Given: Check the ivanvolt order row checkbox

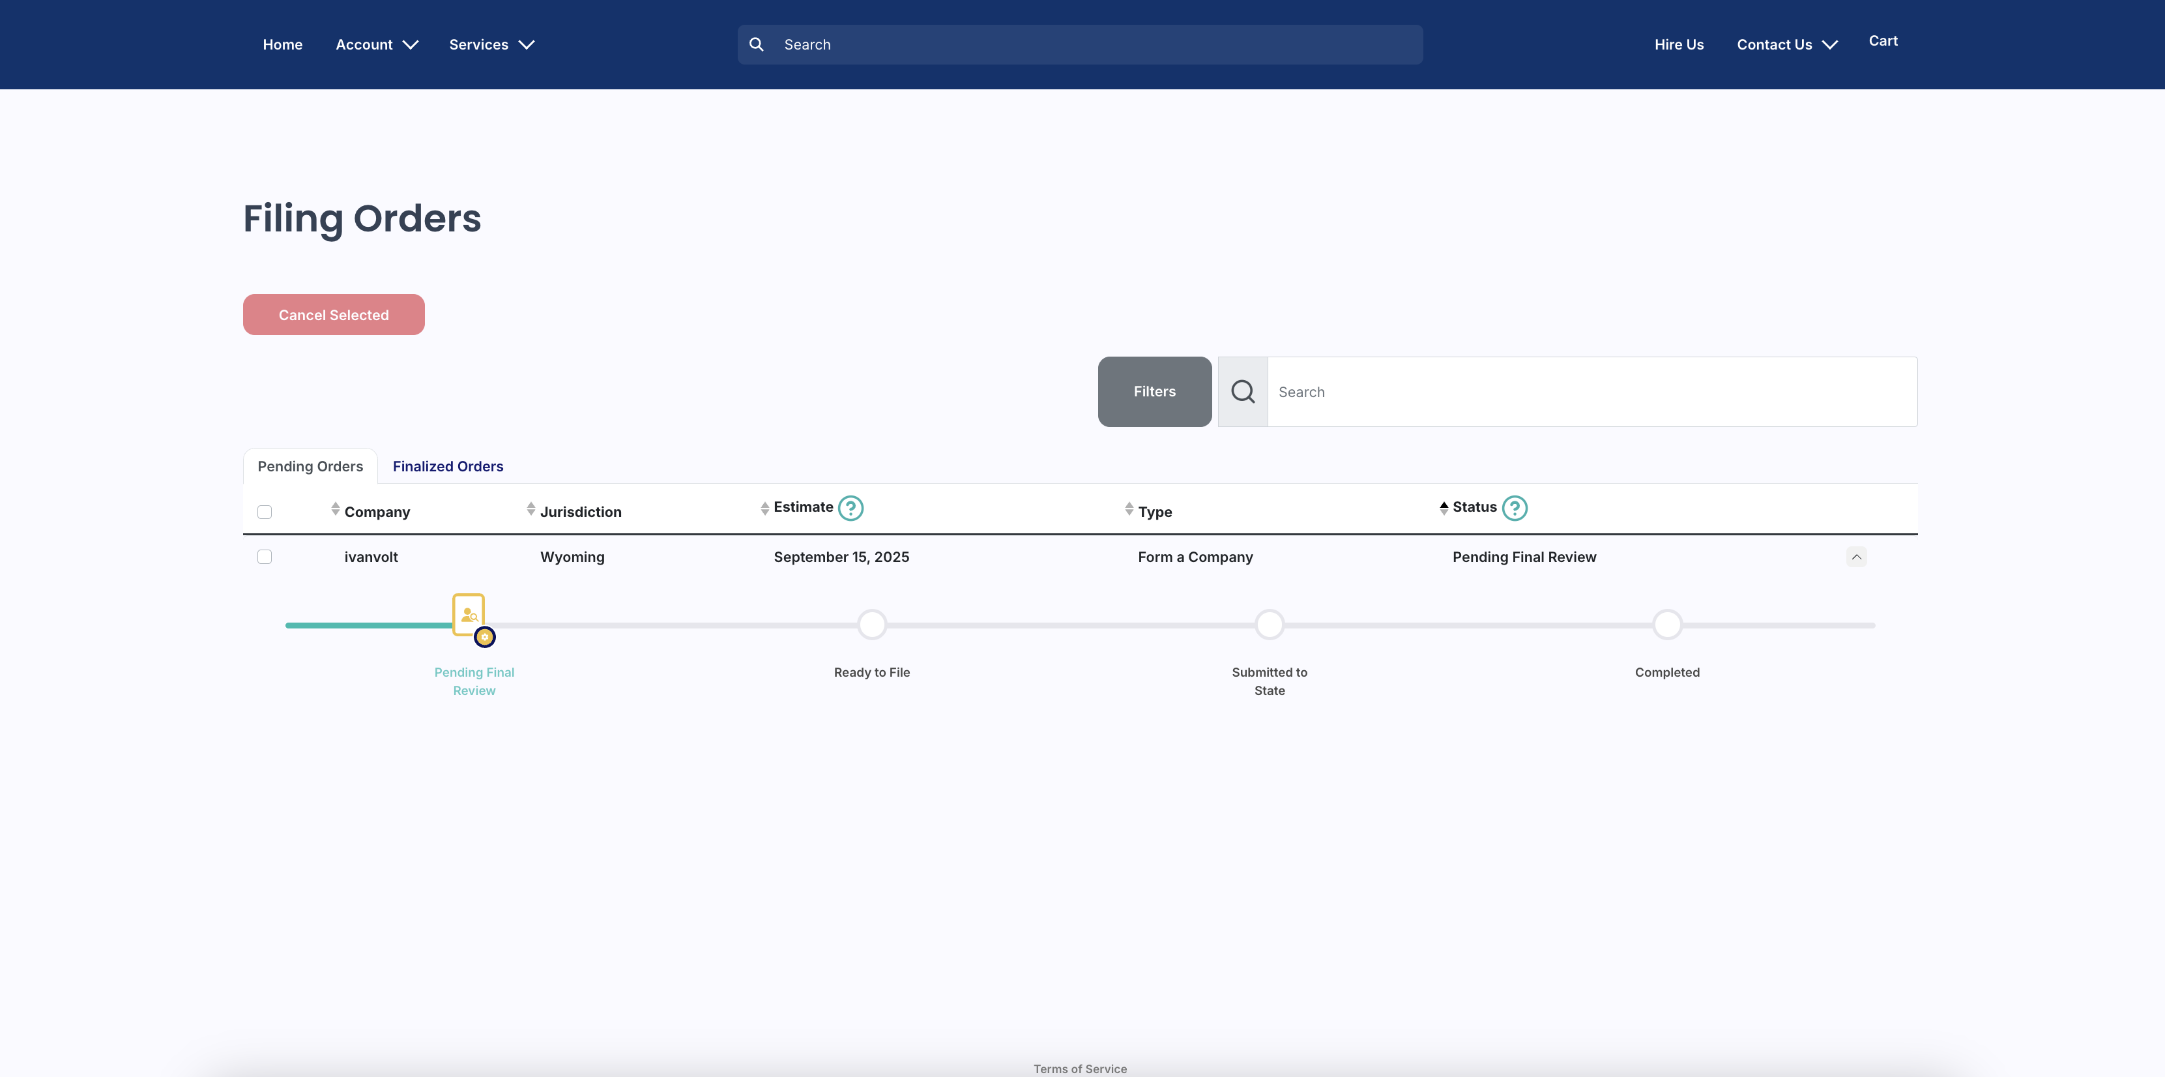Looking at the screenshot, I should click(x=265, y=557).
